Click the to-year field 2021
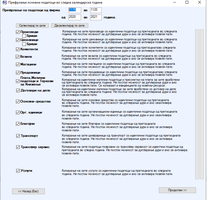The width and height of the screenshot is (207, 200). click(96, 17)
